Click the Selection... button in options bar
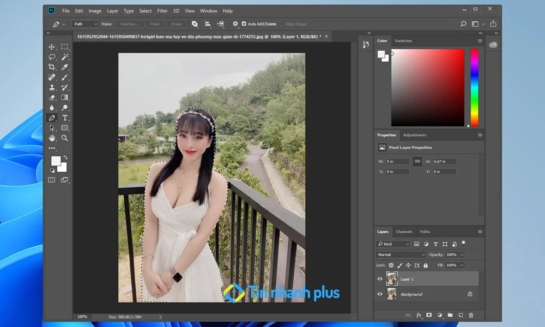 click(x=130, y=24)
